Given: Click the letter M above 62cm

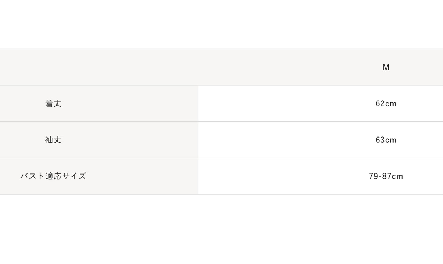Looking at the screenshot, I should 386,67.
